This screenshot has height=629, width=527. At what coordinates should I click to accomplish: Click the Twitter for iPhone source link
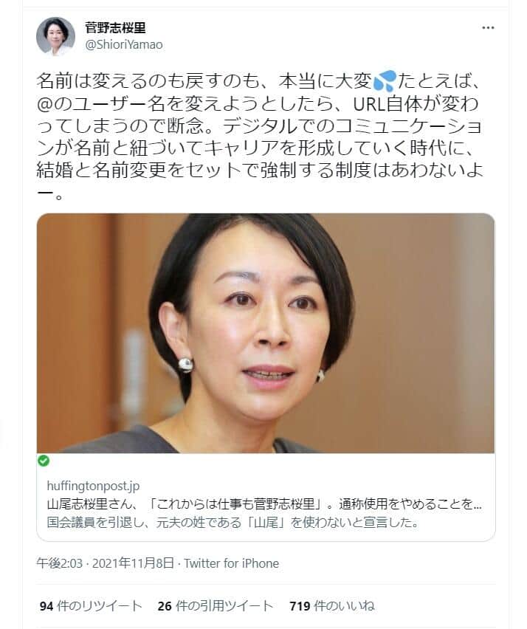(232, 563)
